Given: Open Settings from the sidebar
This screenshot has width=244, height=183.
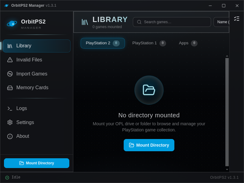Looking at the screenshot, I should tap(37, 122).
